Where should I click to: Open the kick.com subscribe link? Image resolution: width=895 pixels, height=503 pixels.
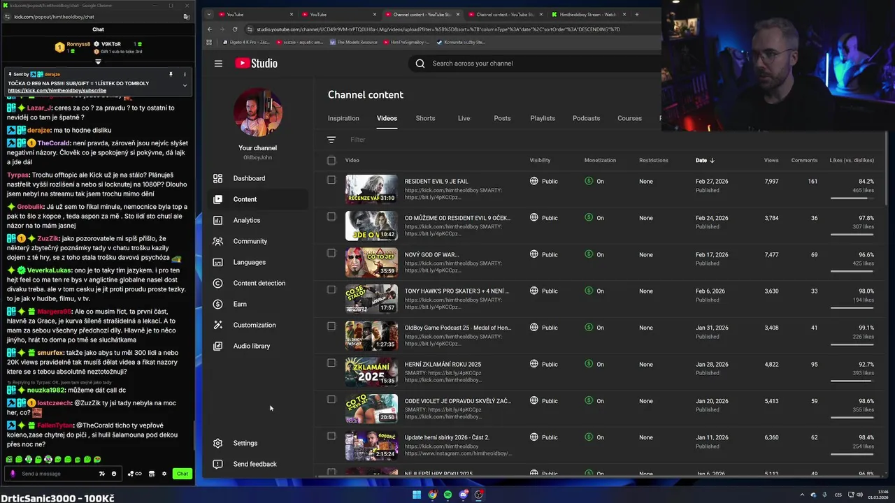pyautogui.click(x=57, y=91)
